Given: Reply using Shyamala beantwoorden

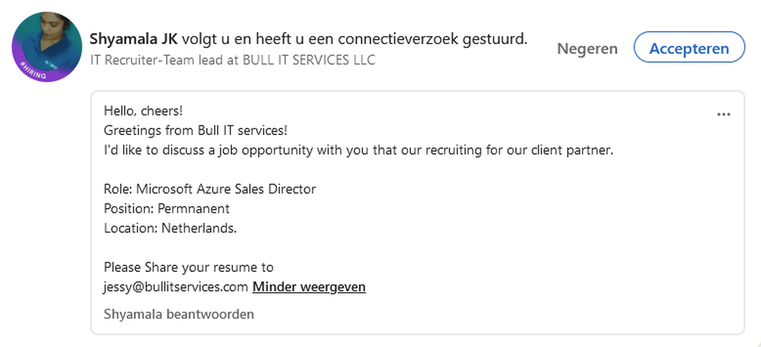Looking at the screenshot, I should [x=179, y=314].
